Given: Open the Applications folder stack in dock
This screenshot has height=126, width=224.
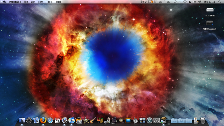Looking at the screenshot, I should click(174, 121).
